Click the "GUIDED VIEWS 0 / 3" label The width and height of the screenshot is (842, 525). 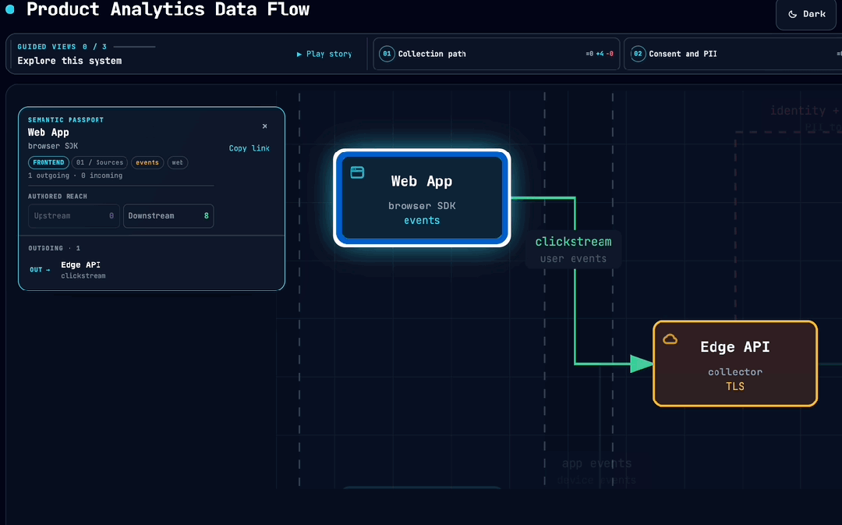click(62, 47)
